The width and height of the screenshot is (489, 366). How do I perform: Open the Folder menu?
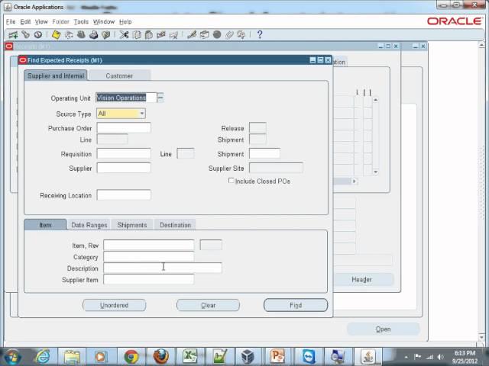61,22
